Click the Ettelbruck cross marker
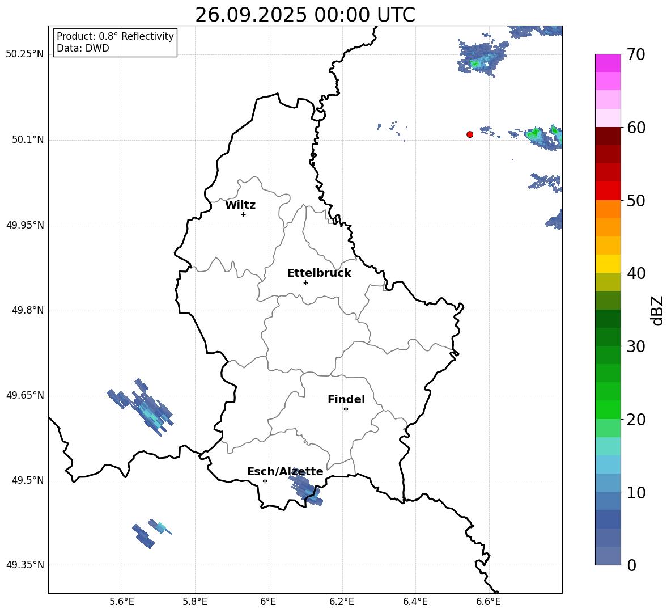Image resolution: width=671 pixels, height=613 pixels. tap(305, 282)
